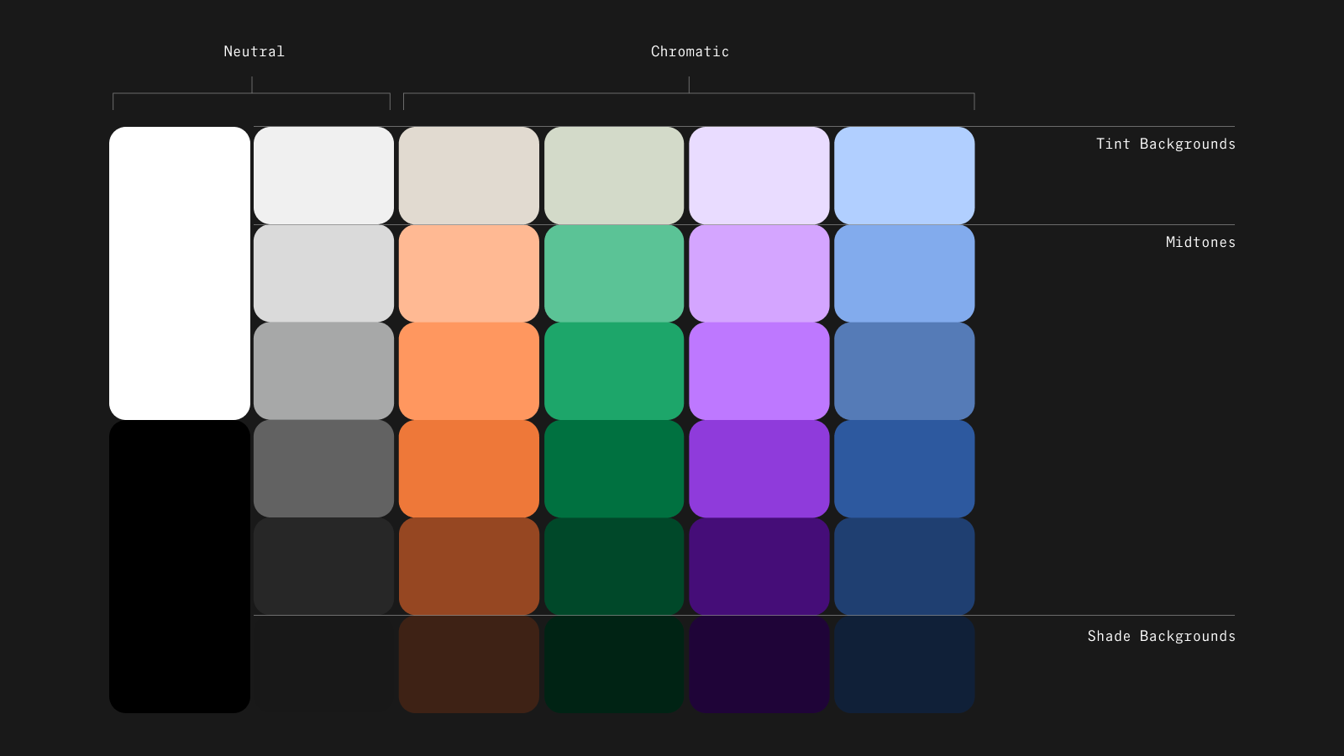Click the vivid purple swatch in fourth row

(759, 469)
